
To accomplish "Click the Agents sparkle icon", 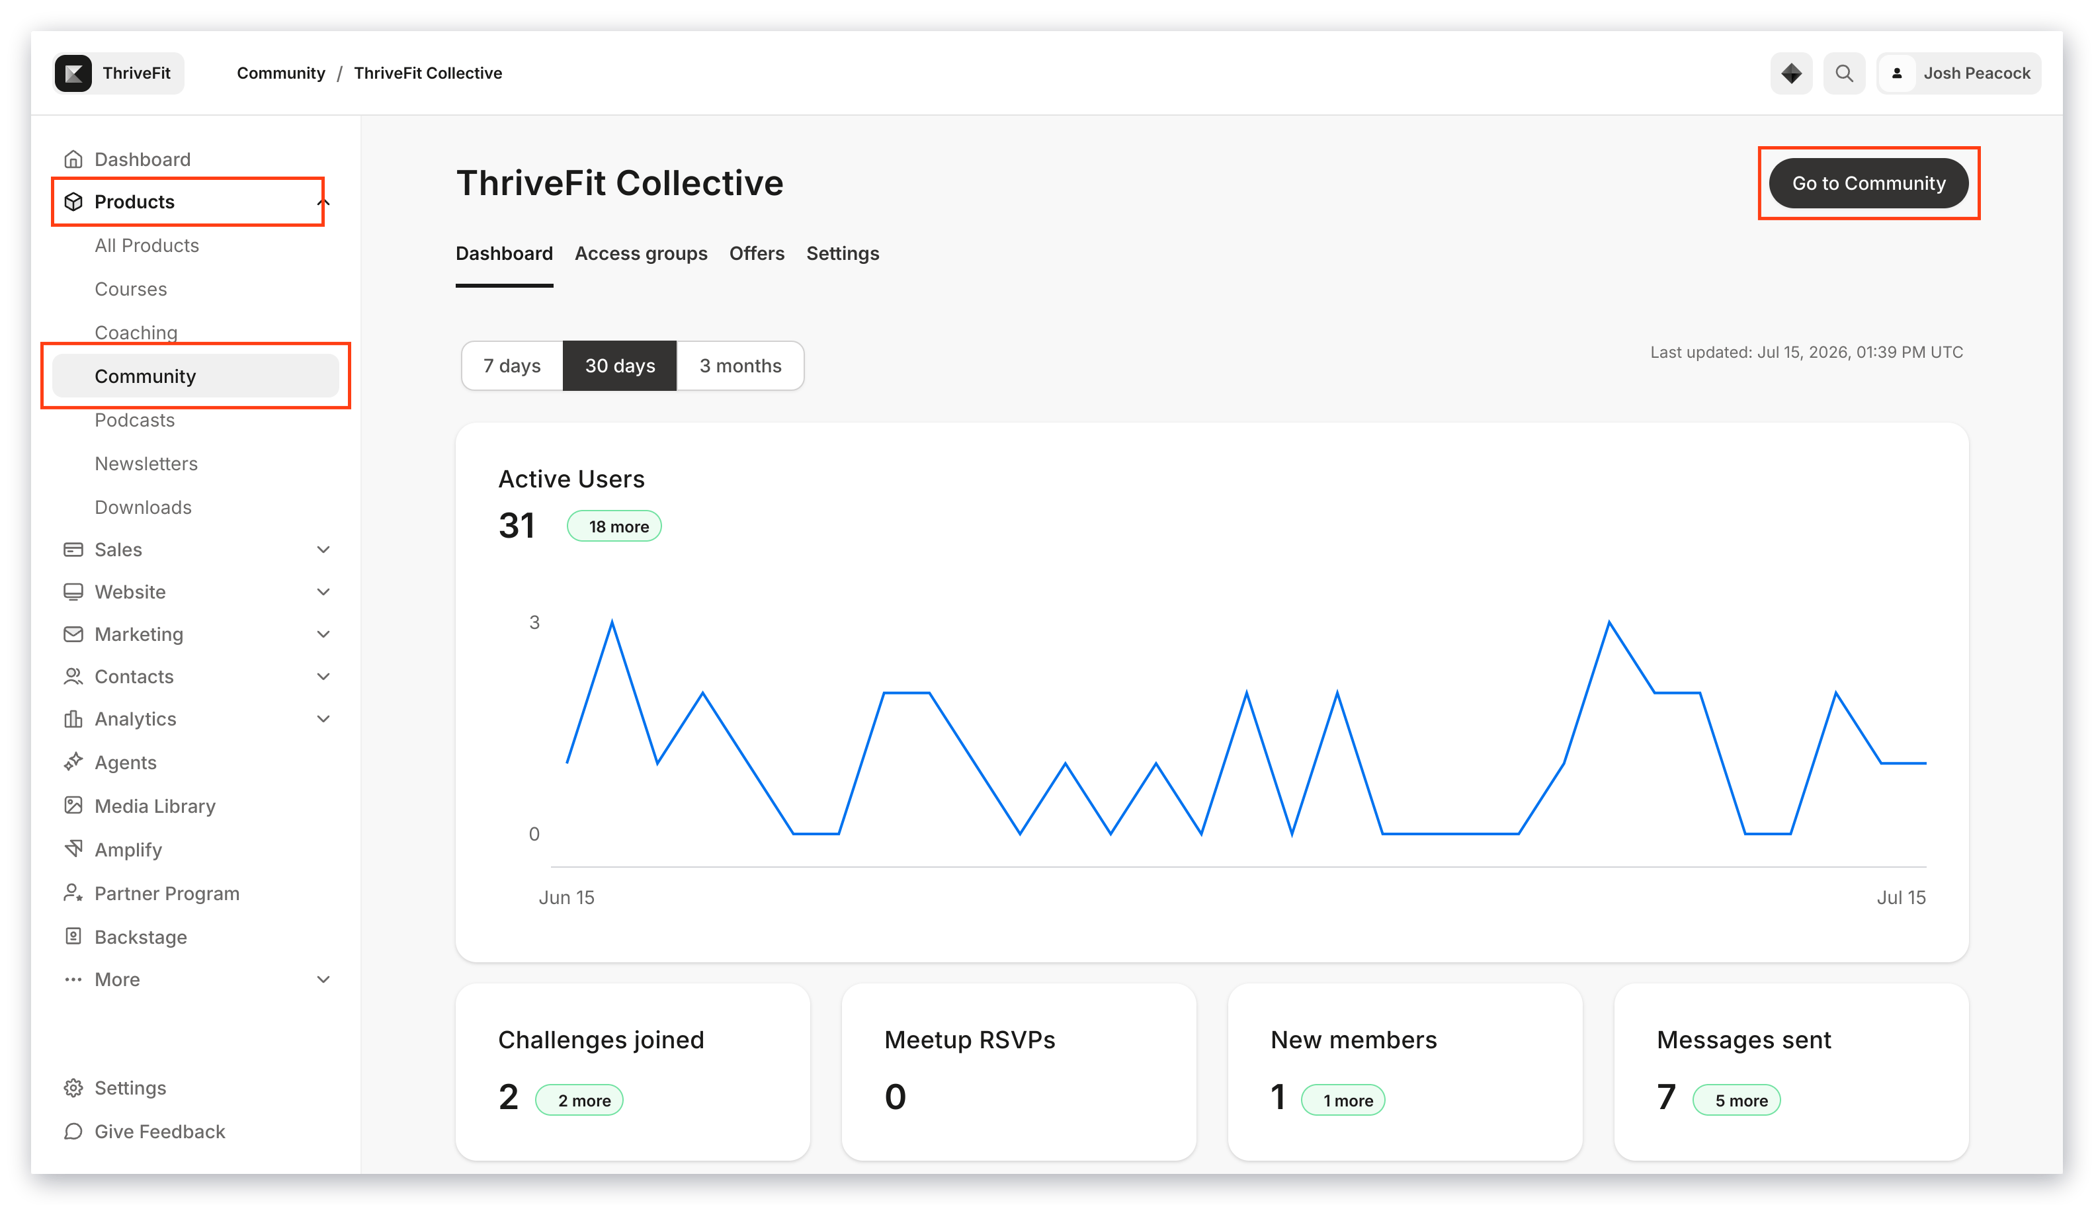I will coord(73,761).
